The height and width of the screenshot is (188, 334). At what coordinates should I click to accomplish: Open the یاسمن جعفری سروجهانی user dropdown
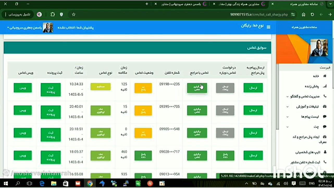pyautogui.click(x=24, y=28)
